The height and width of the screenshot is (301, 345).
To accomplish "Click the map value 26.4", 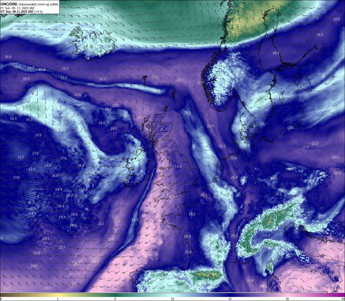I will [116, 221].
